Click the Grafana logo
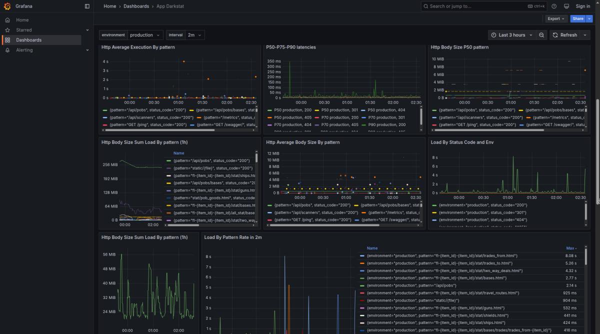Image resolution: width=600 pixels, height=334 pixels. (x=7, y=6)
